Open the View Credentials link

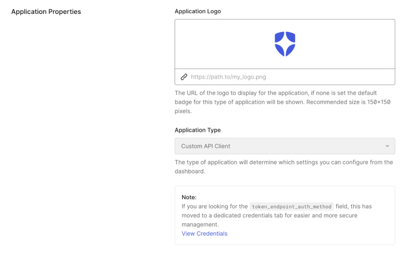[204, 234]
